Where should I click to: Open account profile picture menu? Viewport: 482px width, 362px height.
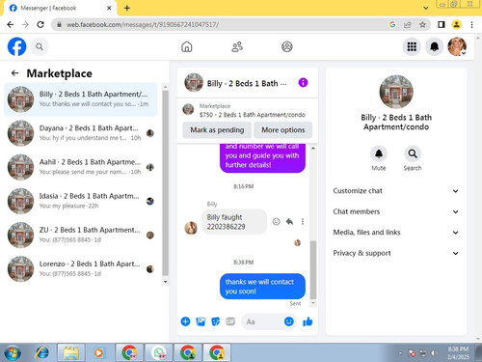point(457,46)
